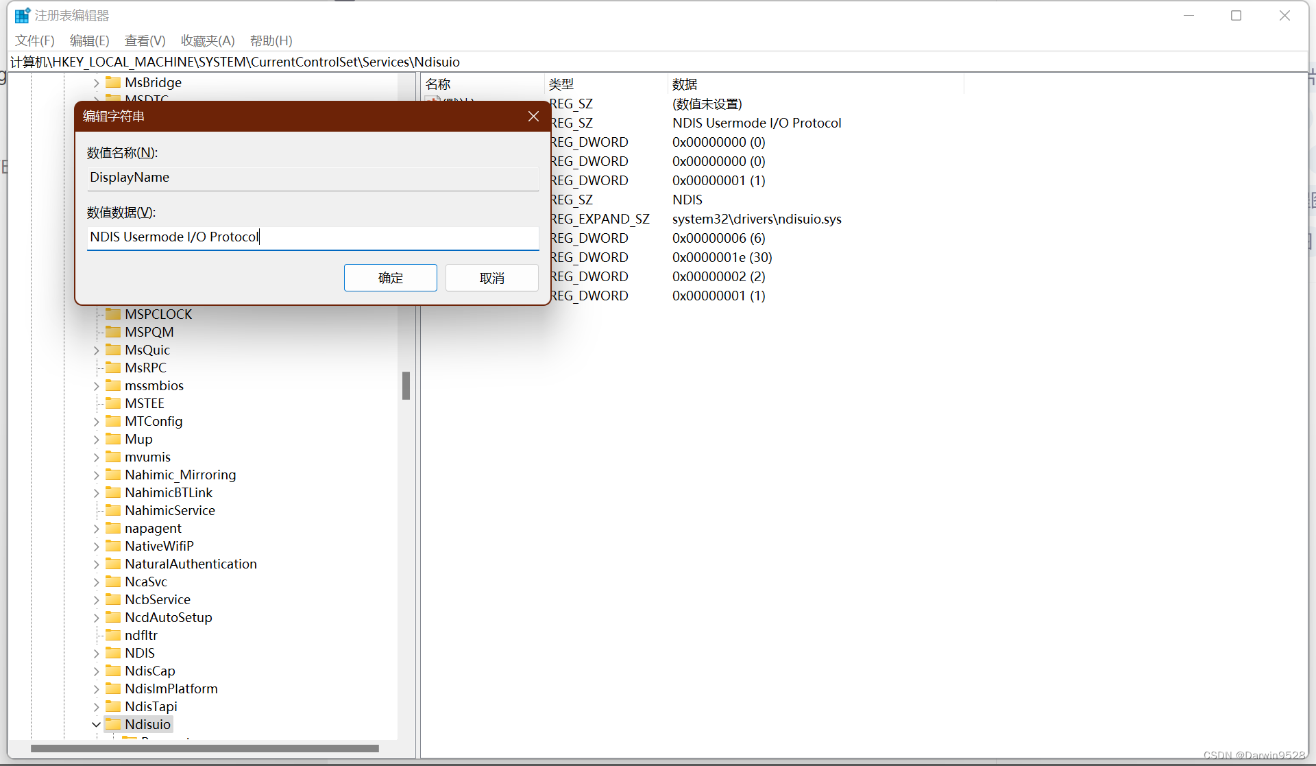Open the 文件(F) menu
The image size is (1316, 766).
34,40
